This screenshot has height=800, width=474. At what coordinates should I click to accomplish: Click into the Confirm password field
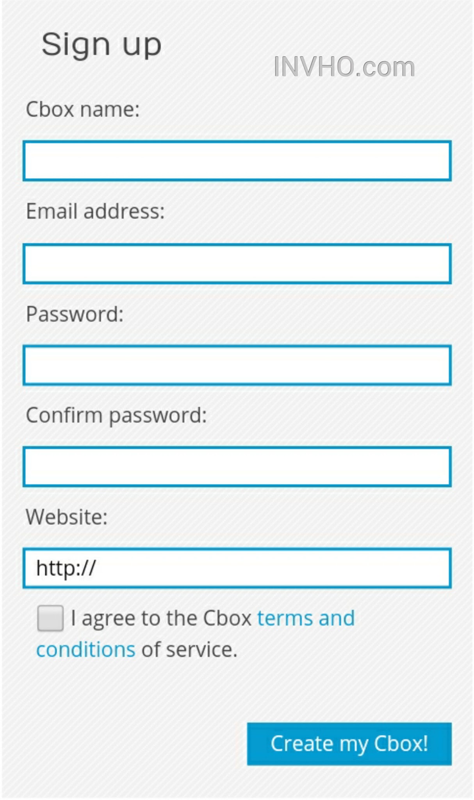237,467
